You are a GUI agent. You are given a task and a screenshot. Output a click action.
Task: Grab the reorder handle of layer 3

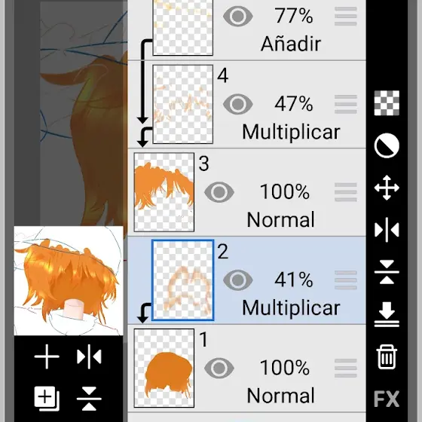[x=346, y=192]
